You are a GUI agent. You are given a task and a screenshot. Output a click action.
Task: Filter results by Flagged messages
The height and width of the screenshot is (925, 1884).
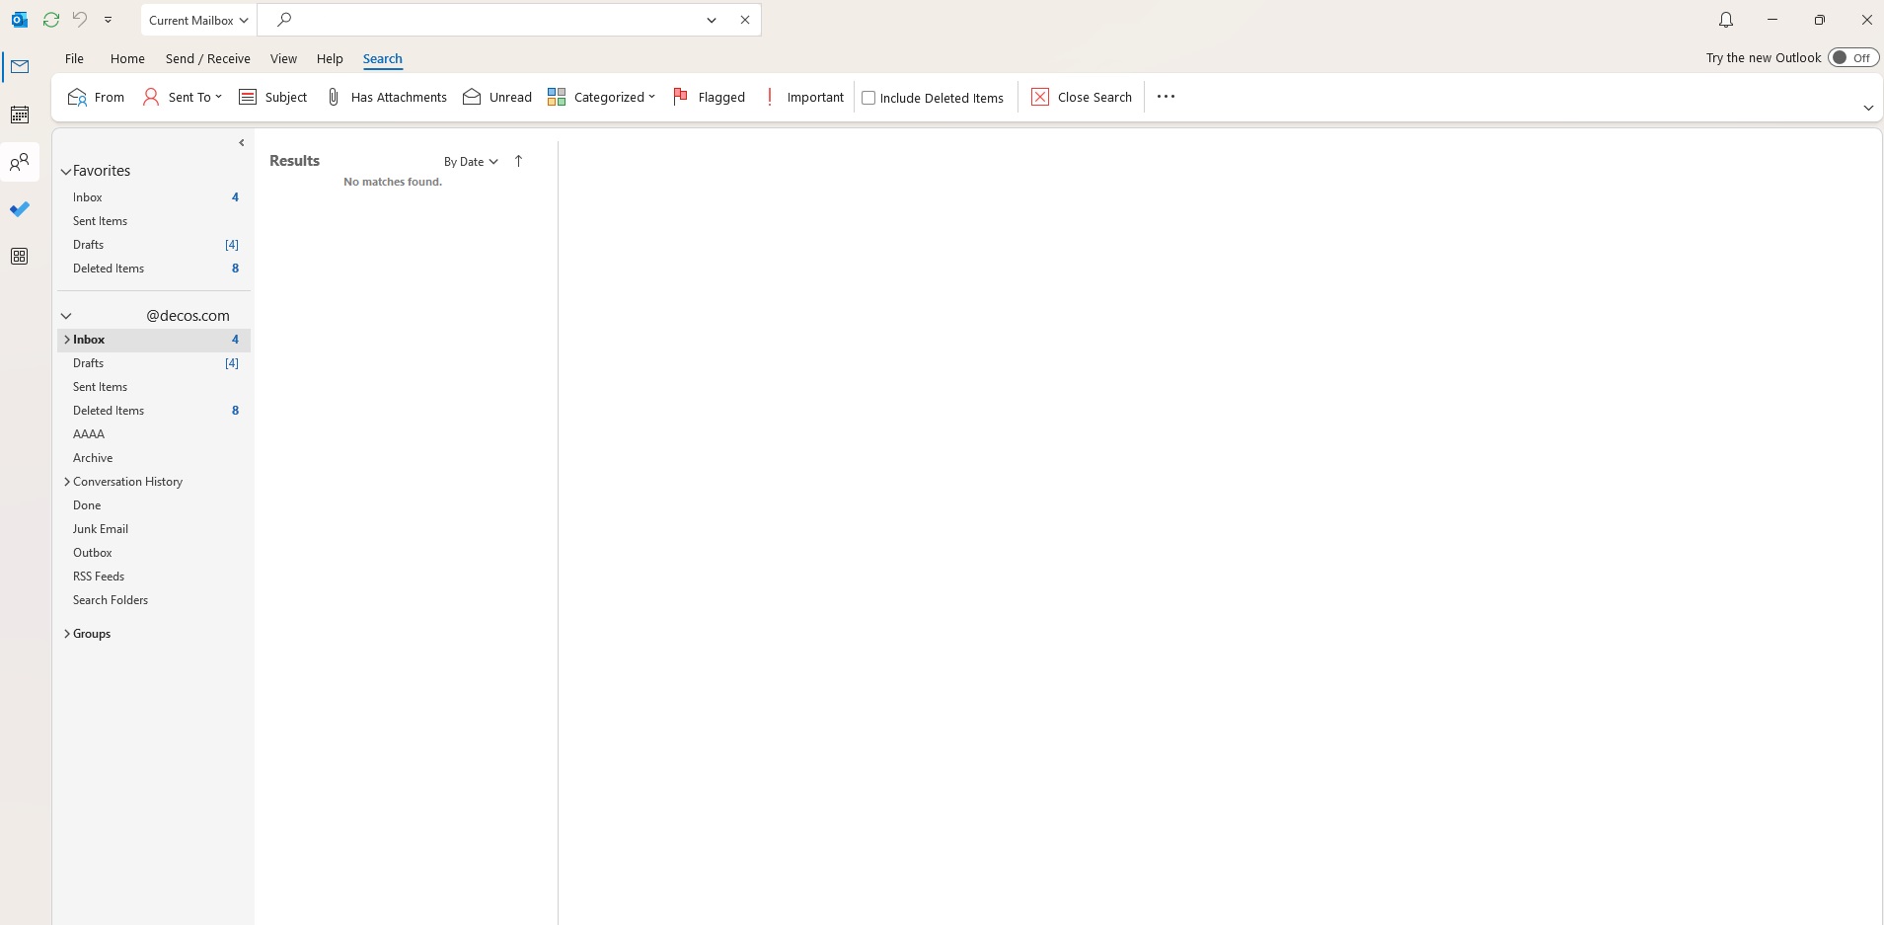(709, 97)
